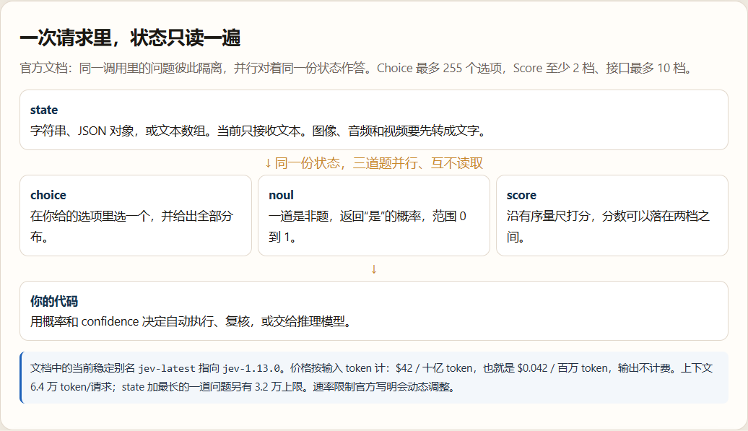The height and width of the screenshot is (431, 748).
Task: Click the state description about 字符串、JSON 对象
Action: tap(258, 131)
